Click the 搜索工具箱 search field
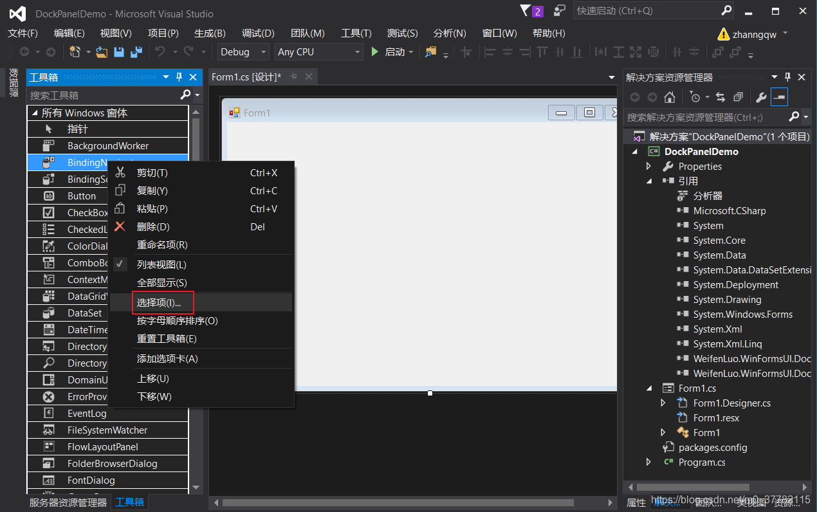The height and width of the screenshot is (512, 817). click(103, 95)
